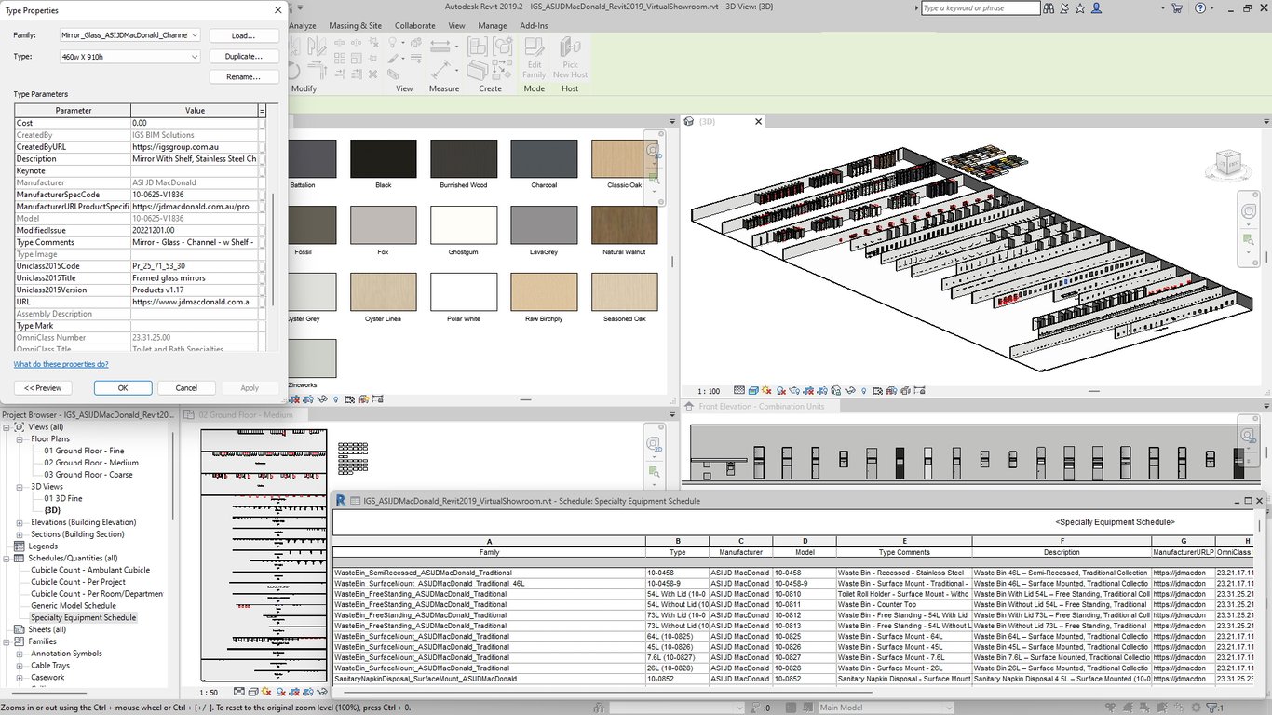The width and height of the screenshot is (1272, 715).
Task: Open the help question mark icon
Action: point(1200,8)
